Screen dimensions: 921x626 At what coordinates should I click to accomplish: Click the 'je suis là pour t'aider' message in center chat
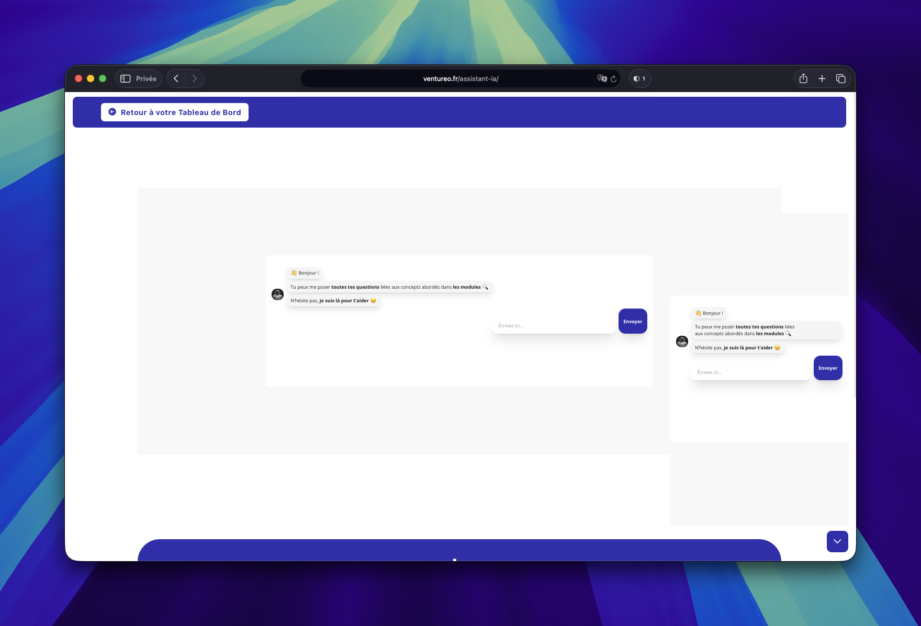pyautogui.click(x=333, y=301)
